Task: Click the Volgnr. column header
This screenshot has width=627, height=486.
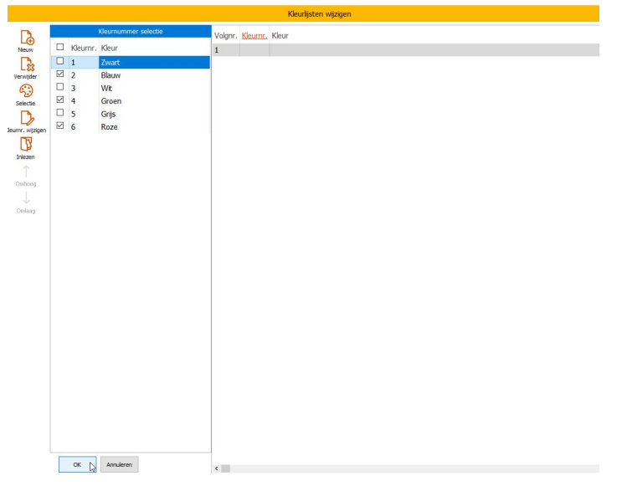Action: point(226,36)
